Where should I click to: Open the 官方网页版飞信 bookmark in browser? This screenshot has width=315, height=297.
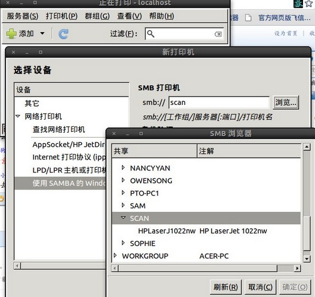(x=284, y=17)
